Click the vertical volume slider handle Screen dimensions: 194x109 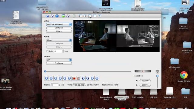click(157, 76)
